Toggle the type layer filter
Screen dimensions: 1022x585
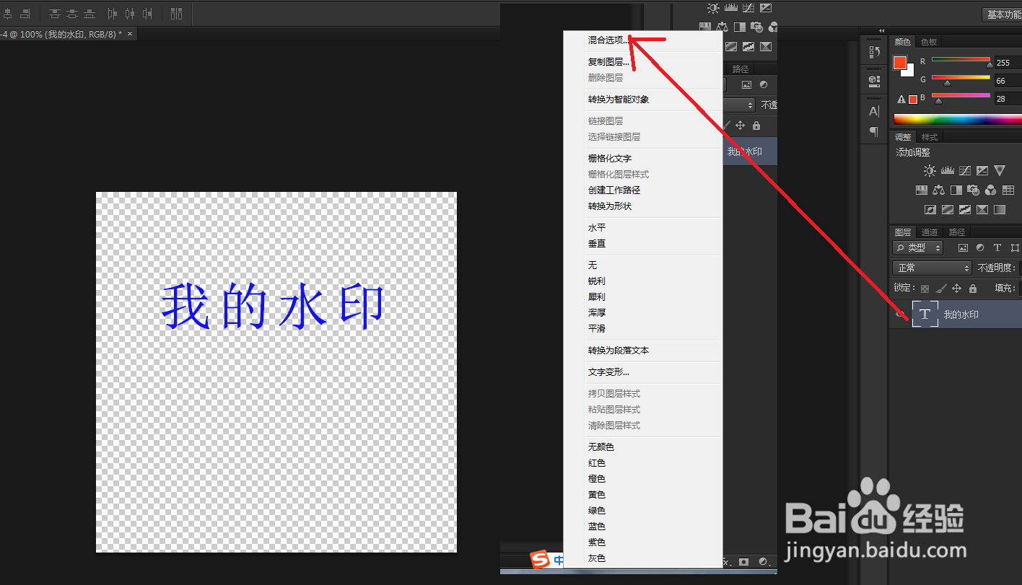pos(997,247)
